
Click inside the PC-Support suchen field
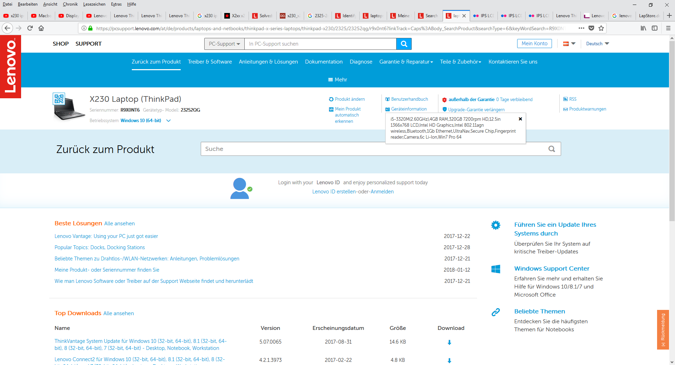coord(320,44)
